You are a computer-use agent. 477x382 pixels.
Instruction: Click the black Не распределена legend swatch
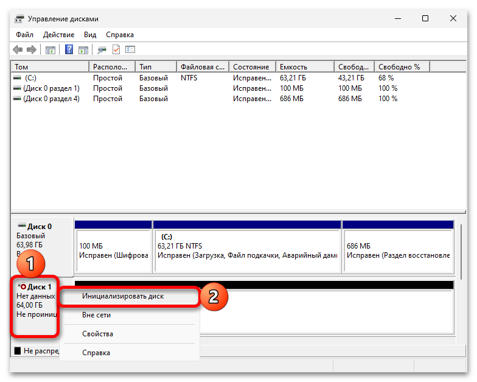tap(18, 351)
